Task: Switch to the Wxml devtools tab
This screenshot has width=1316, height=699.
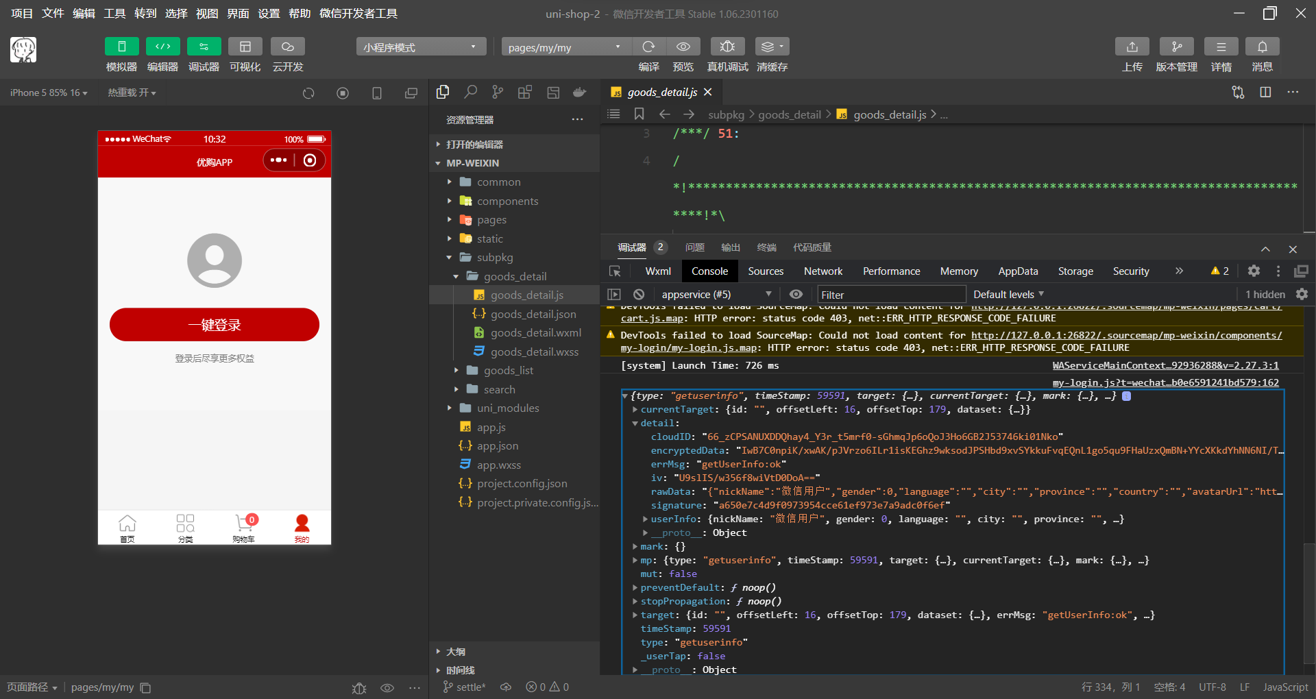Action: (x=658, y=271)
